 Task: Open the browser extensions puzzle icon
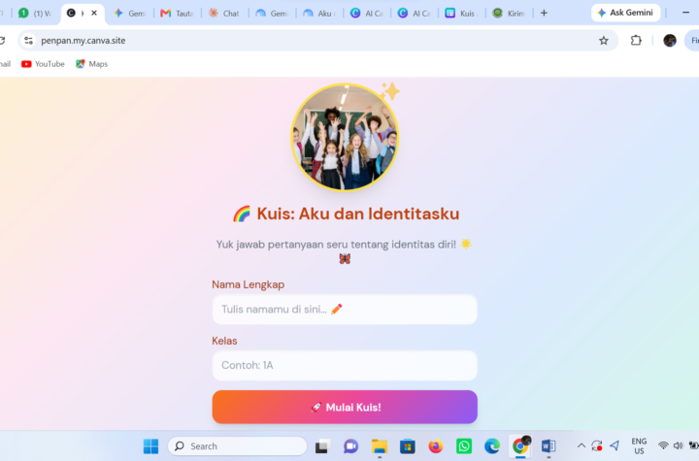tap(636, 41)
